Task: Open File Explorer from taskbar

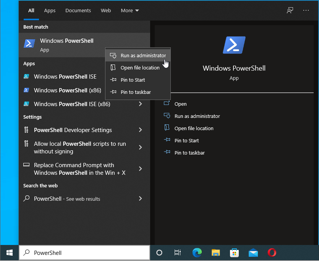Action: [x=216, y=253]
